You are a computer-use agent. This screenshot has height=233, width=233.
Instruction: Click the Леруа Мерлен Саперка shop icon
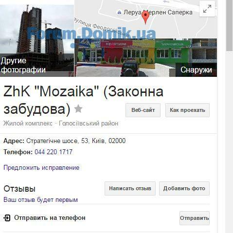point(119,13)
